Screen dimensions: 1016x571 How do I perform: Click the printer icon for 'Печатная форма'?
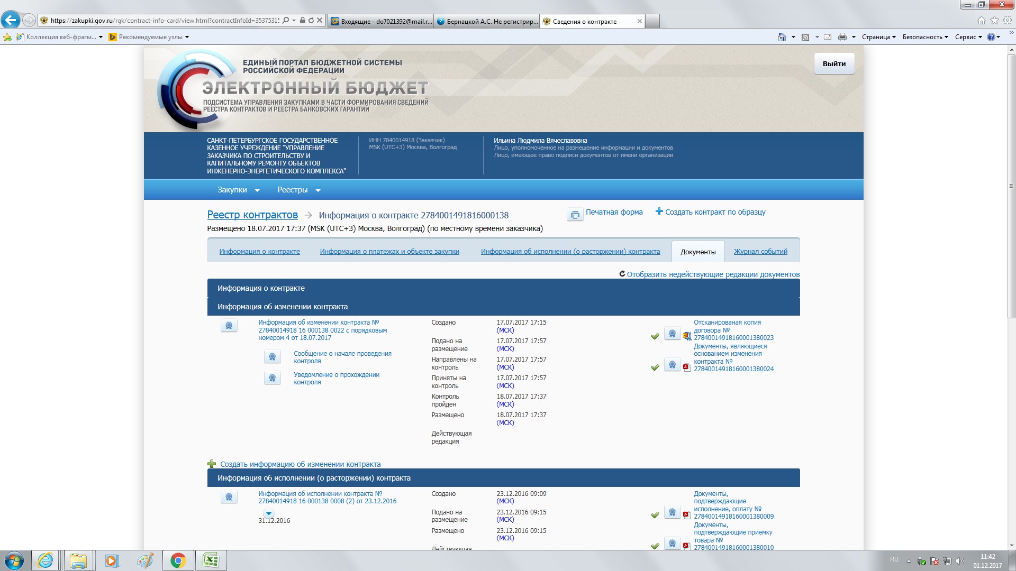click(575, 215)
